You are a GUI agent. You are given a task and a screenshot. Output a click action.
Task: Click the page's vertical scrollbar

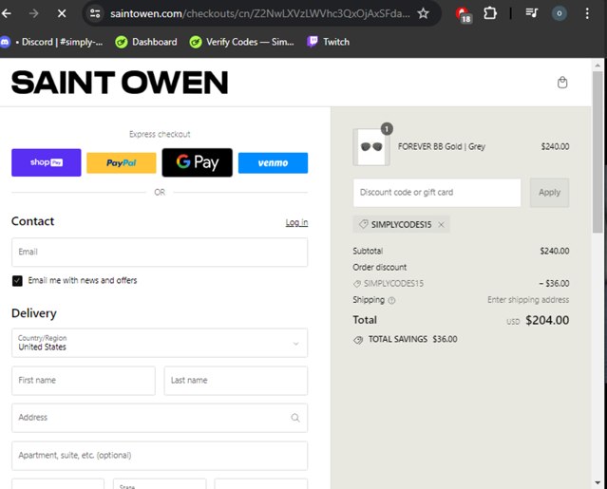[598, 151]
